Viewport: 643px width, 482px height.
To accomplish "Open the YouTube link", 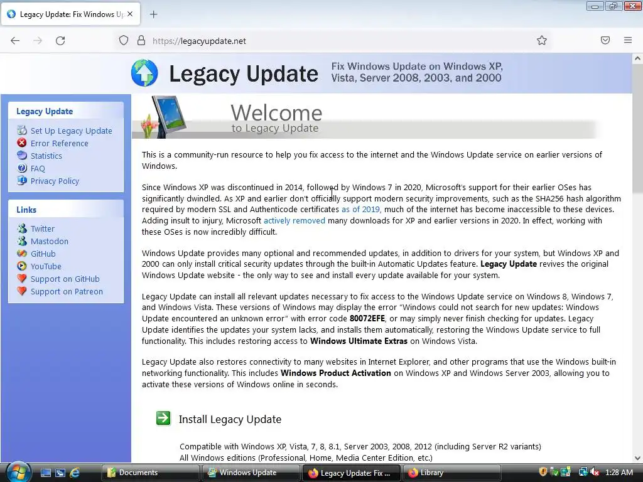I will [x=46, y=266].
